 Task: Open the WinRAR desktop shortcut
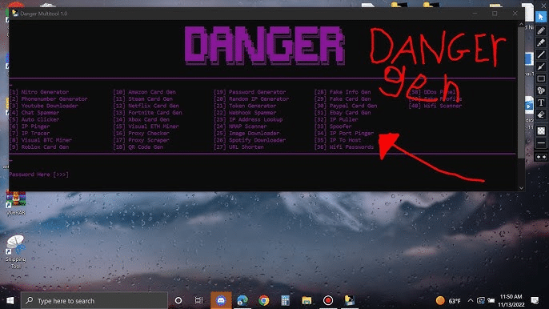16,203
